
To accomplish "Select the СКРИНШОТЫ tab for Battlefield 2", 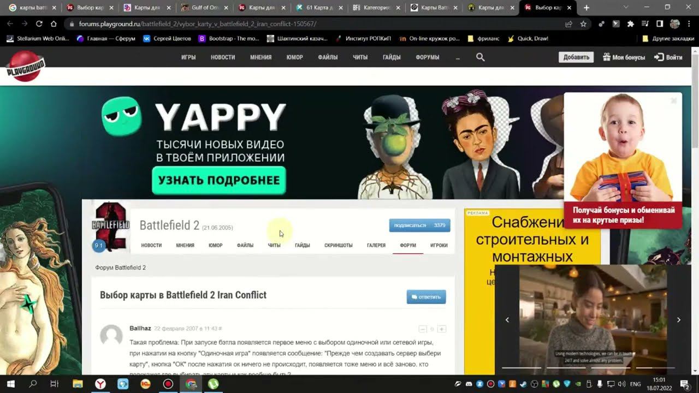I will point(339,245).
